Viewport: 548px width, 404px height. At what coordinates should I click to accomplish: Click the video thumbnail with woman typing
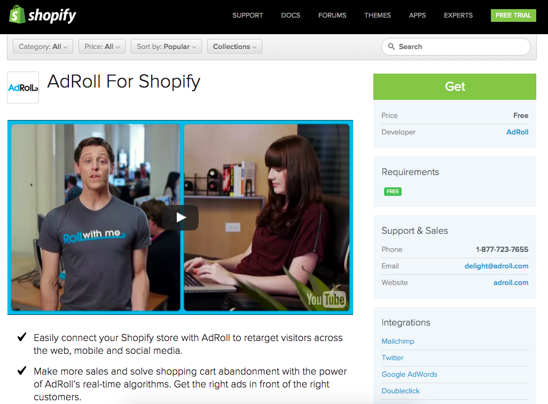click(267, 217)
